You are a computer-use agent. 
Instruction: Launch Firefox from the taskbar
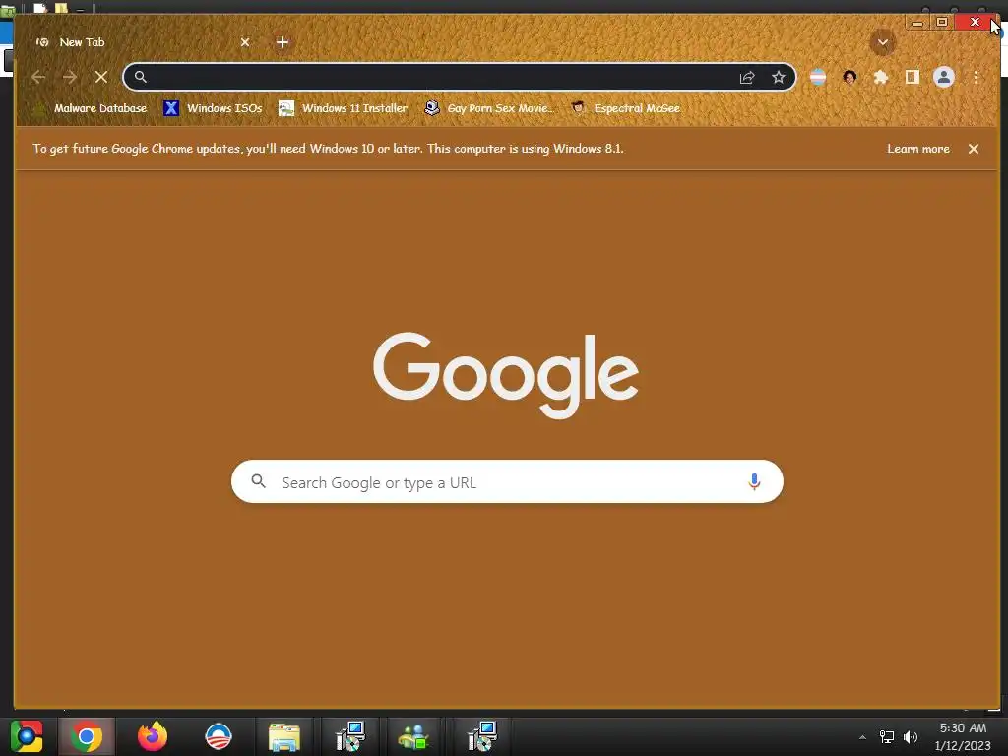click(x=153, y=736)
